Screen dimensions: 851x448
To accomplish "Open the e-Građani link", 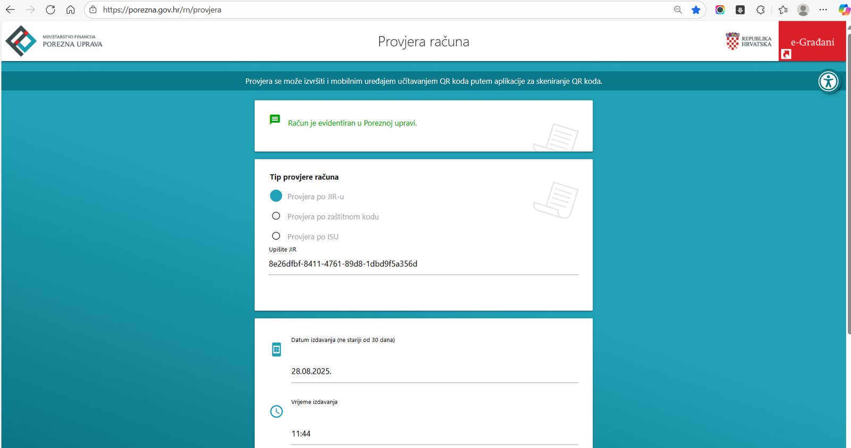I will coord(812,42).
